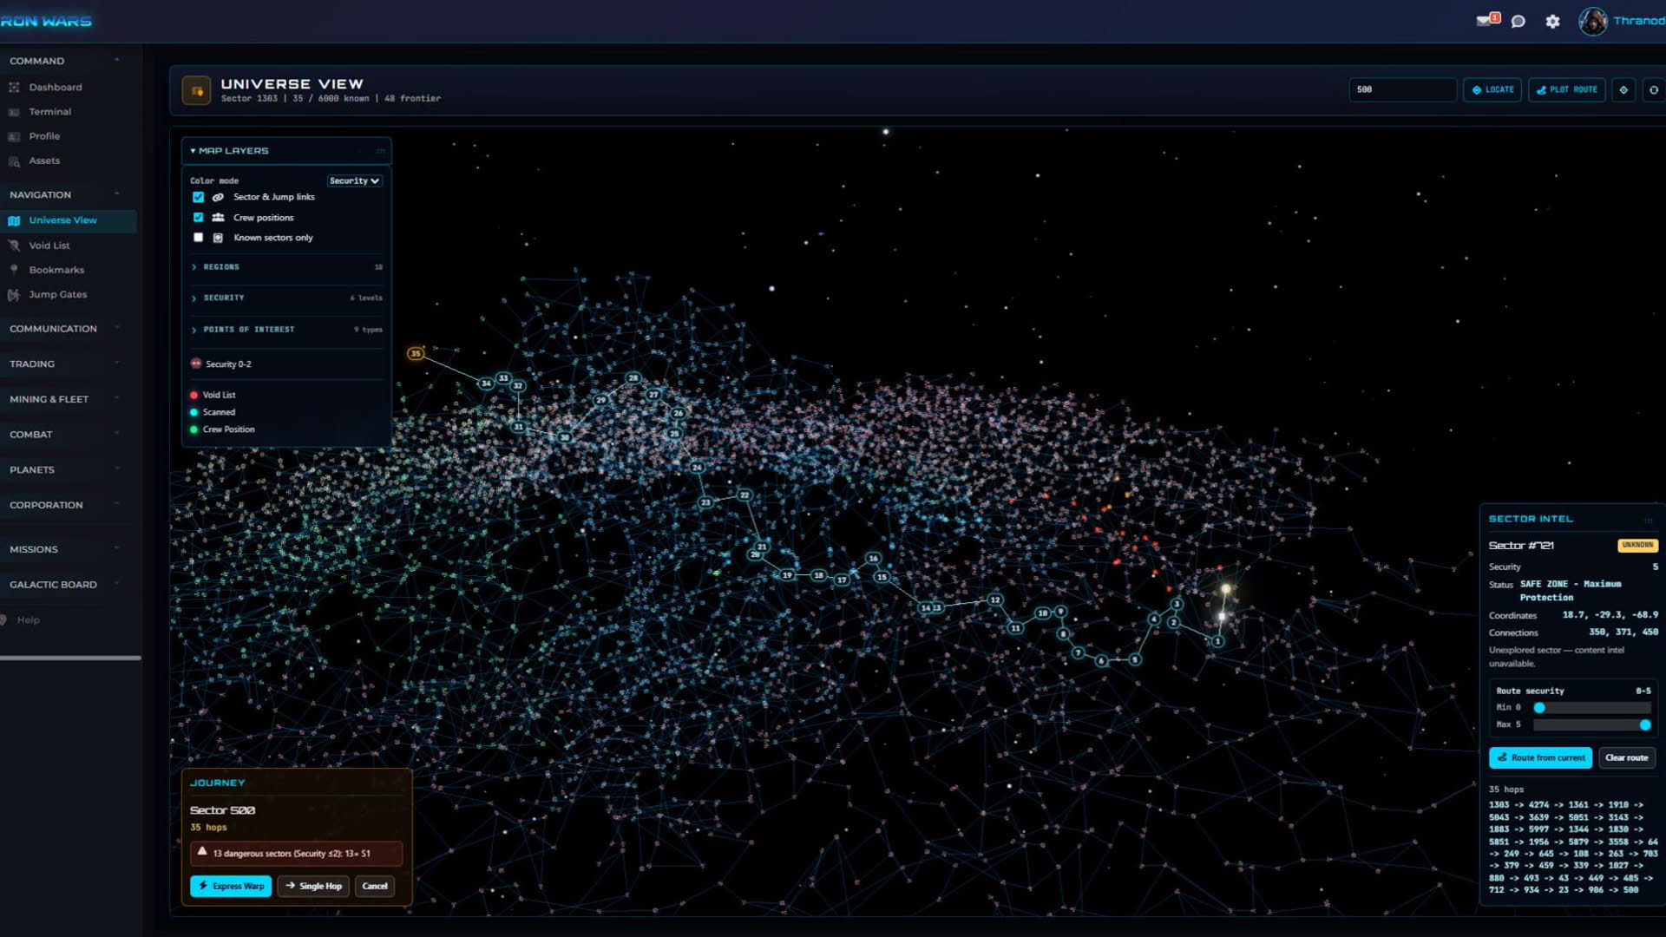This screenshot has width=1666, height=937.
Task: Toggle Crew Position legend marker
Action: click(193, 429)
